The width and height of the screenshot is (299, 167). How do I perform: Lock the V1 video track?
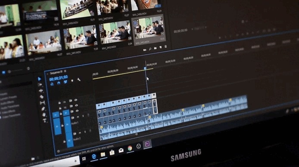click(61, 114)
